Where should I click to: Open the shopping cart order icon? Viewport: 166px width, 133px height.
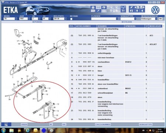tap(123, 11)
